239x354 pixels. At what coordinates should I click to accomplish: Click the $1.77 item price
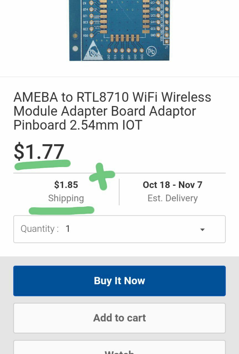[x=39, y=151]
